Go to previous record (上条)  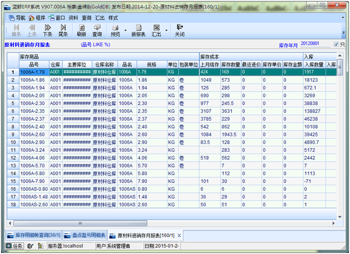[x=32, y=31]
